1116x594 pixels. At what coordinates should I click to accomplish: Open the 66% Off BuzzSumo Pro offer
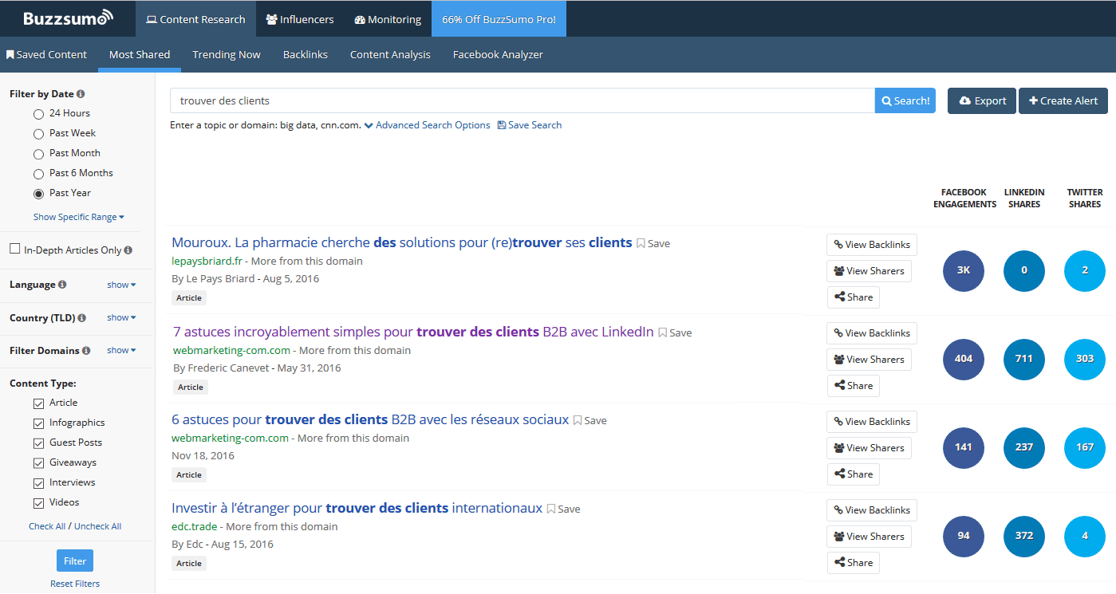click(x=499, y=18)
